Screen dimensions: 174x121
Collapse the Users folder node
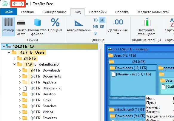point(9,52)
